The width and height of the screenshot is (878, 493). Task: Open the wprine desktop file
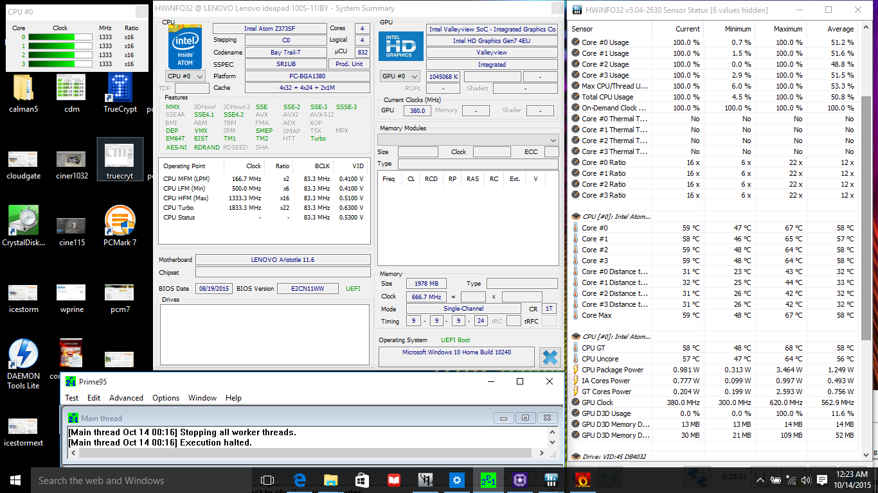(72, 298)
